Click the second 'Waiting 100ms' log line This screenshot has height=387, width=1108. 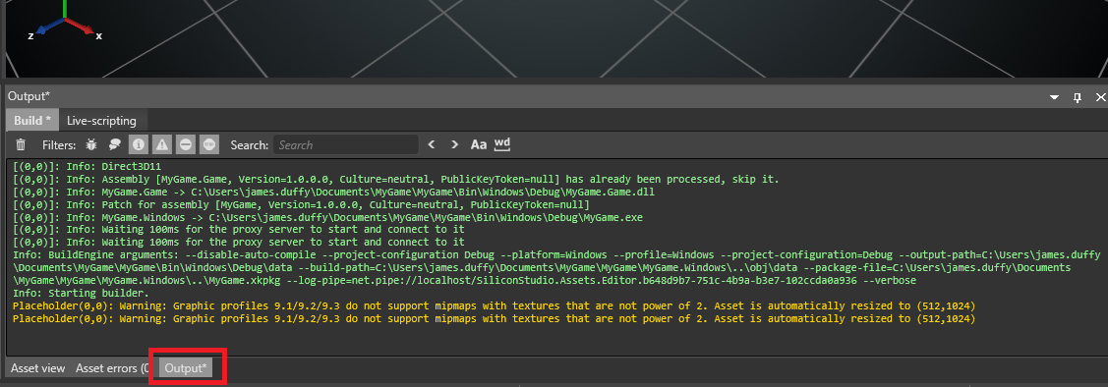(x=238, y=243)
